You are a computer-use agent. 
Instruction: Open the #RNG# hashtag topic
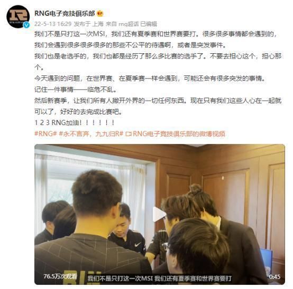[x=45, y=134]
